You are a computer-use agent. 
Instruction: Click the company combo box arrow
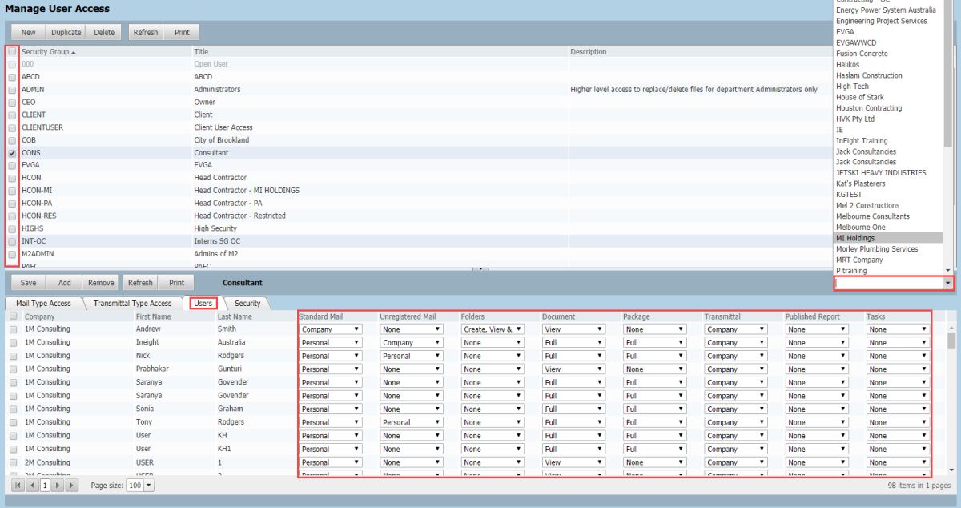coord(948,284)
